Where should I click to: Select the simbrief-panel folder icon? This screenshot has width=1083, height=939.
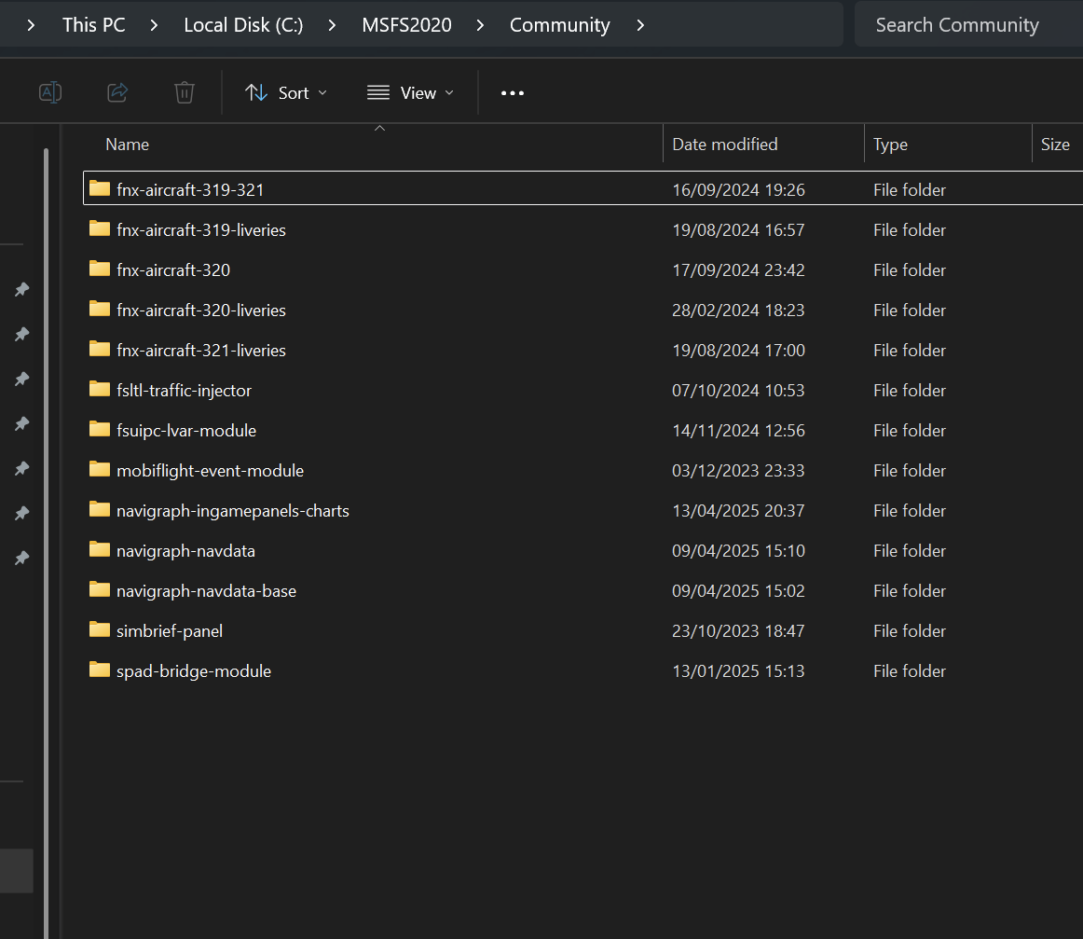(100, 629)
